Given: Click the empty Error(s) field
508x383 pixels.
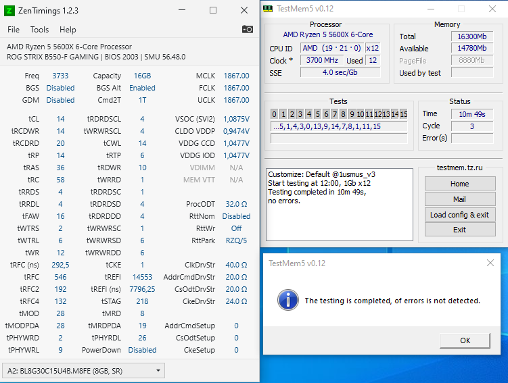Looking at the screenshot, I should click(x=472, y=138).
